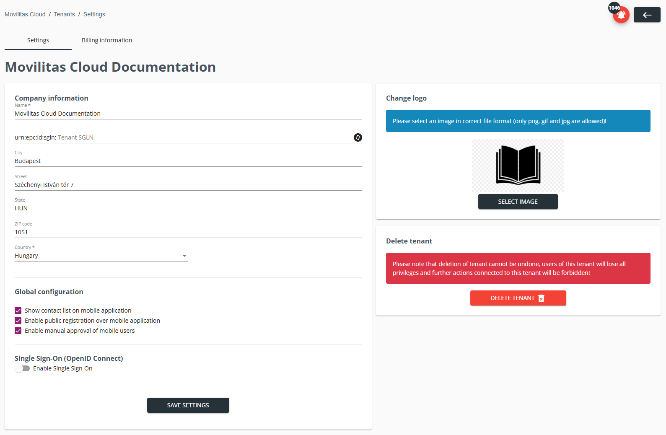Click the ZIP code field showing 1051

(188, 232)
